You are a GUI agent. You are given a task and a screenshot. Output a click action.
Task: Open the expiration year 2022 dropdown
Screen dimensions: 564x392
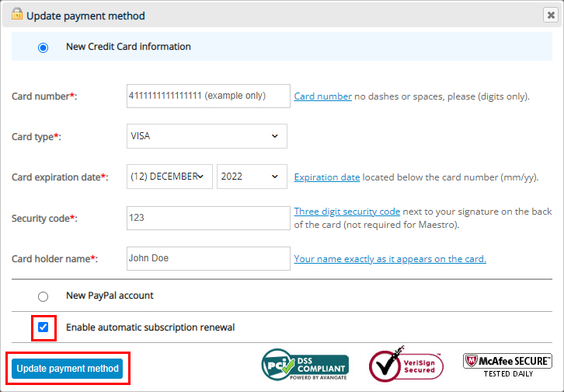click(x=252, y=177)
